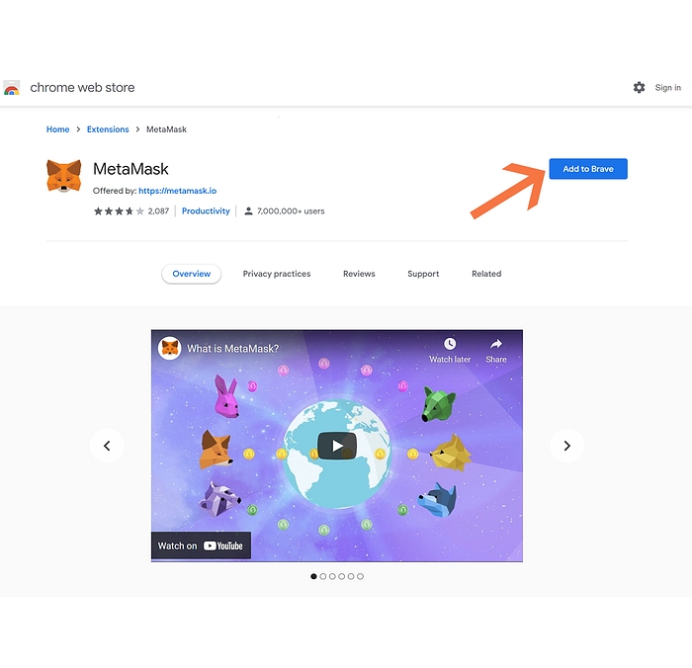Go to previous carousel slide
The width and height of the screenshot is (692, 668).
(107, 446)
